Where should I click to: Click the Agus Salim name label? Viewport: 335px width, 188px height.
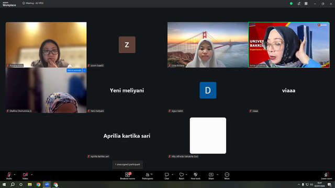point(176,111)
